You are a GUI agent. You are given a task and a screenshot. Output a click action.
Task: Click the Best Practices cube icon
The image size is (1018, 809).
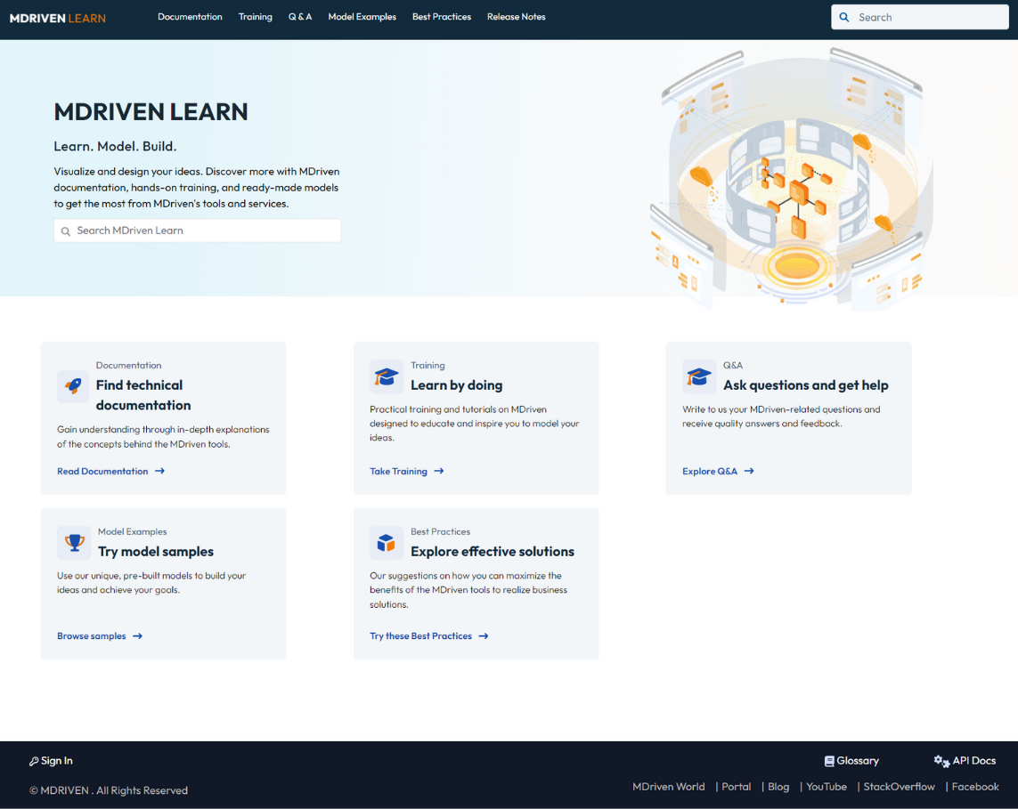pos(387,543)
